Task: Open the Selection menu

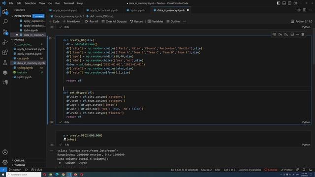Action: tap(30, 3)
